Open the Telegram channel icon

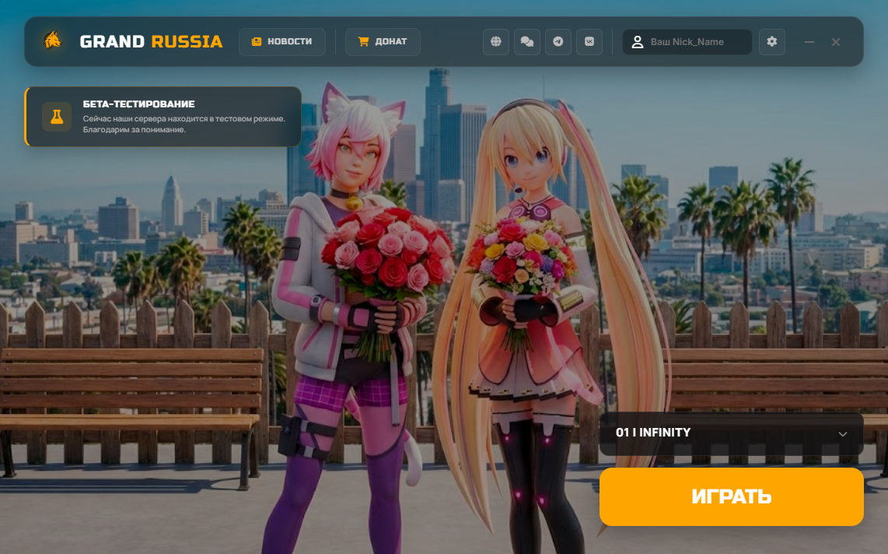coord(558,41)
